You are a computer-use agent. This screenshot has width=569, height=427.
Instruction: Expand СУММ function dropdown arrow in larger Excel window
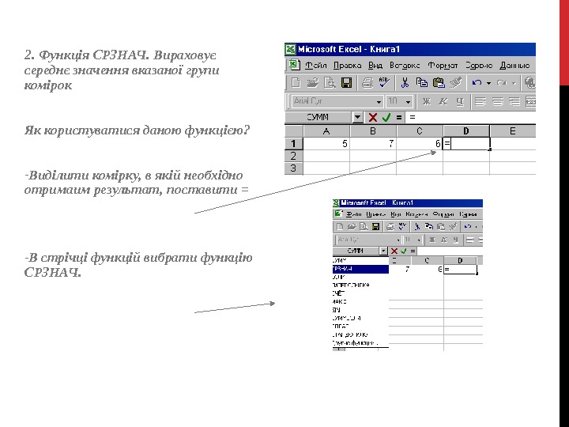point(357,117)
